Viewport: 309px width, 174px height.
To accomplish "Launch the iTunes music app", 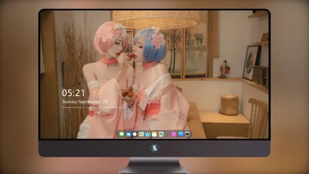I will 173,134.
